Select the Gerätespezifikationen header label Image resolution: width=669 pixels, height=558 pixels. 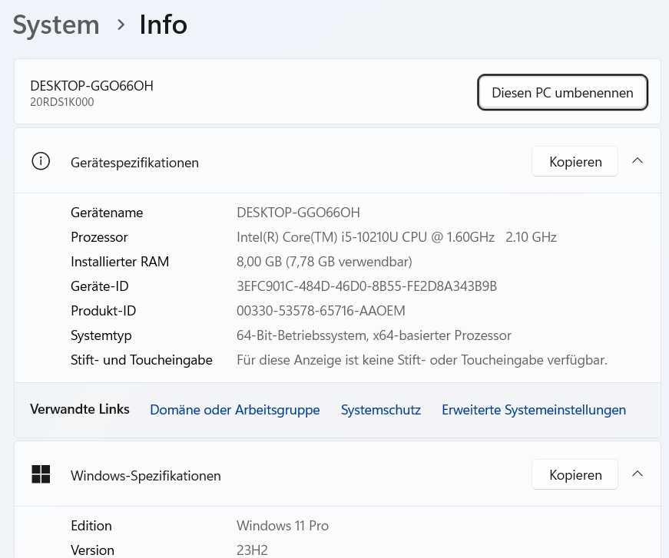[134, 163]
